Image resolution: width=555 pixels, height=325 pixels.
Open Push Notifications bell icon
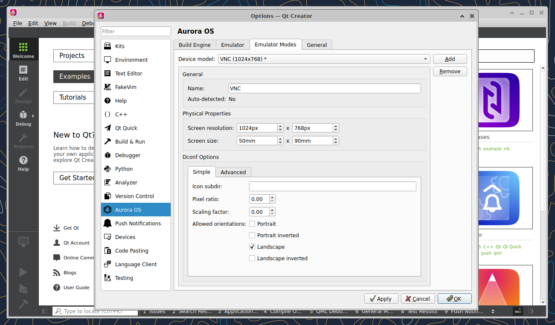(x=108, y=223)
